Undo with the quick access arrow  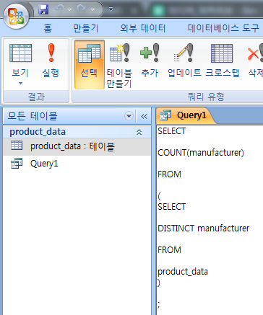coord(59,9)
